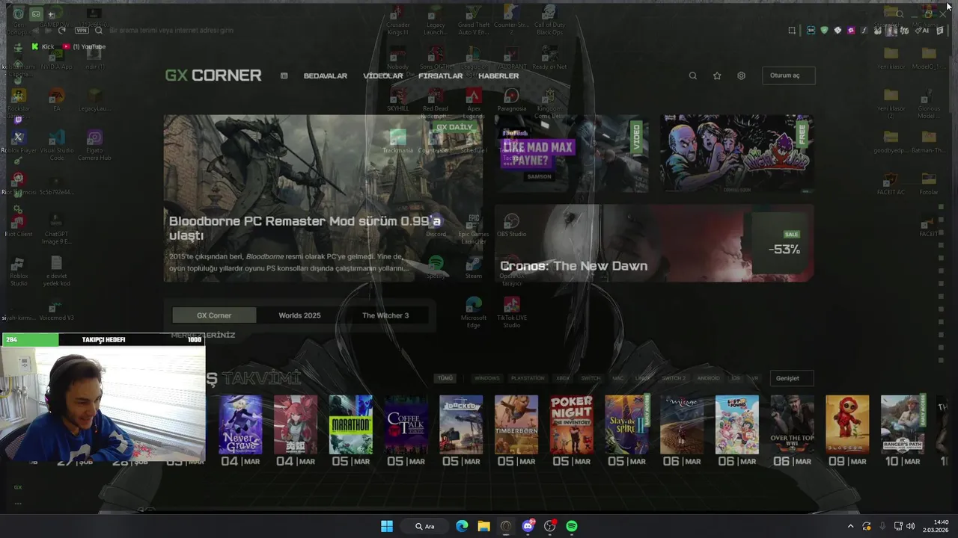Viewport: 958px width, 538px height.
Task: Open the Over The Top WWI calendar game
Action: tap(792, 424)
